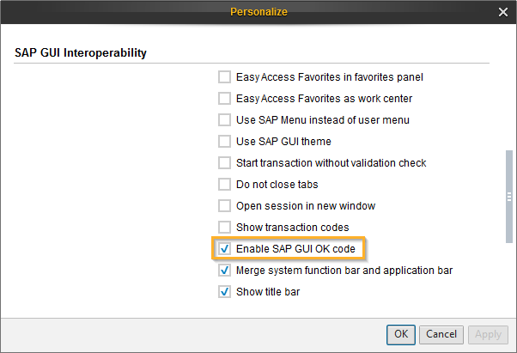
Task: Uncheck Enable SAP GUI OK code
Action: 225,249
